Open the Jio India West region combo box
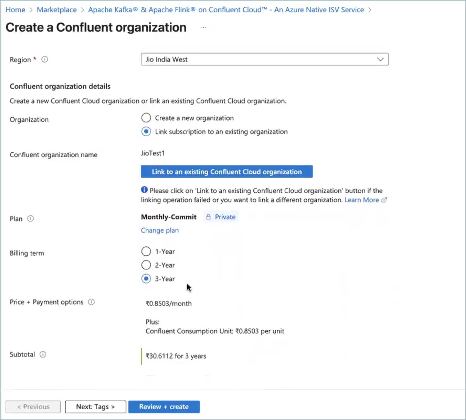 [258, 59]
